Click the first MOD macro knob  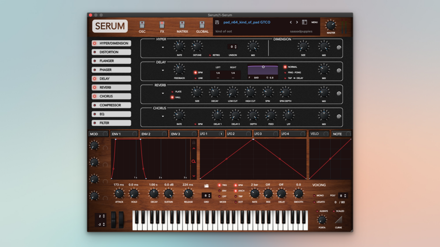pos(94,145)
